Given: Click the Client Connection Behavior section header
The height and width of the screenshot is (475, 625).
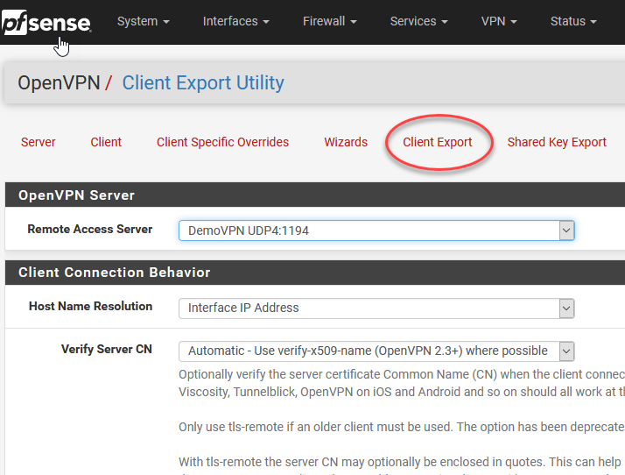Looking at the screenshot, I should pos(315,273).
